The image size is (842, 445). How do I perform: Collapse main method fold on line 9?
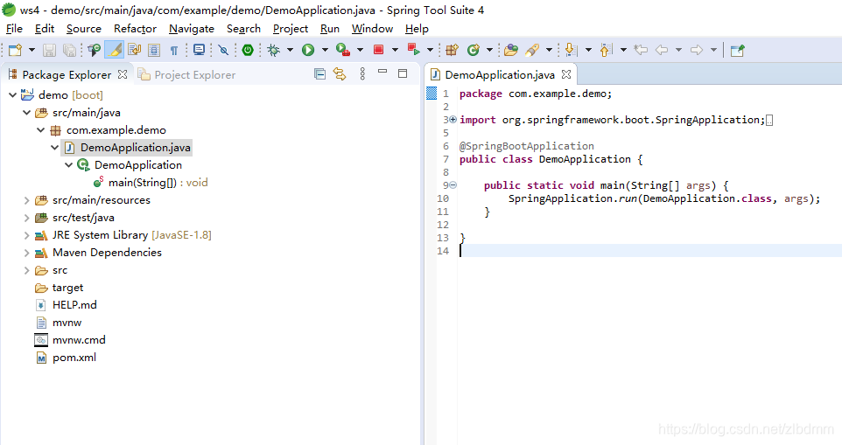tap(453, 185)
